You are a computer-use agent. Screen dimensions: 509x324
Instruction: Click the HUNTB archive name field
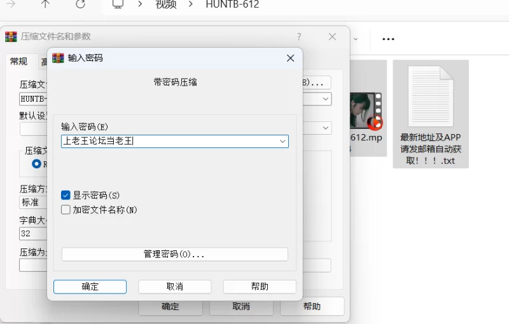click(x=34, y=99)
